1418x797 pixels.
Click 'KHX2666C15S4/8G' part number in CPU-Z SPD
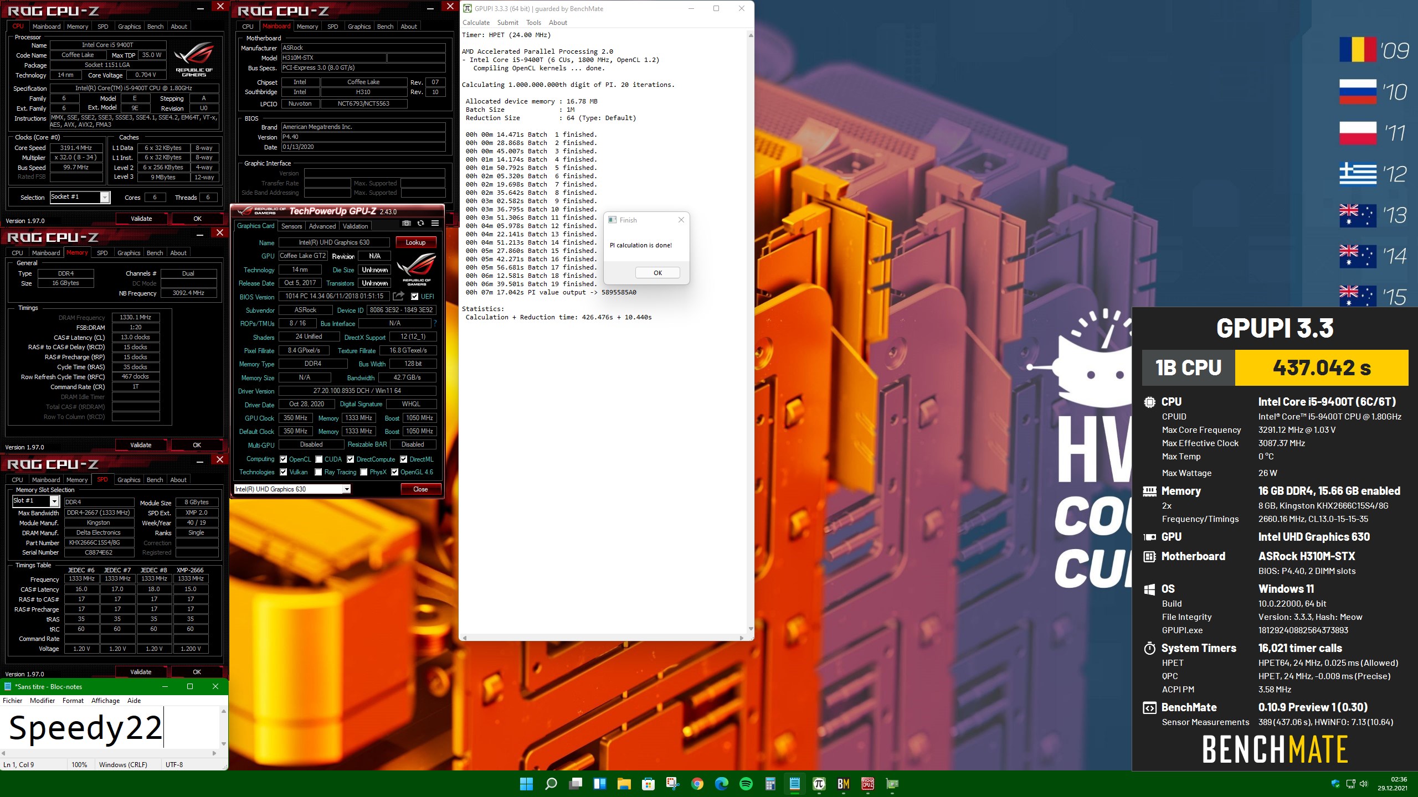click(99, 542)
